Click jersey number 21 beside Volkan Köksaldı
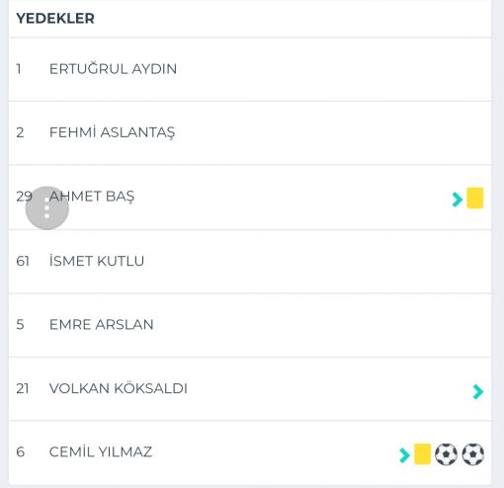The width and height of the screenshot is (504, 488). pos(23,388)
